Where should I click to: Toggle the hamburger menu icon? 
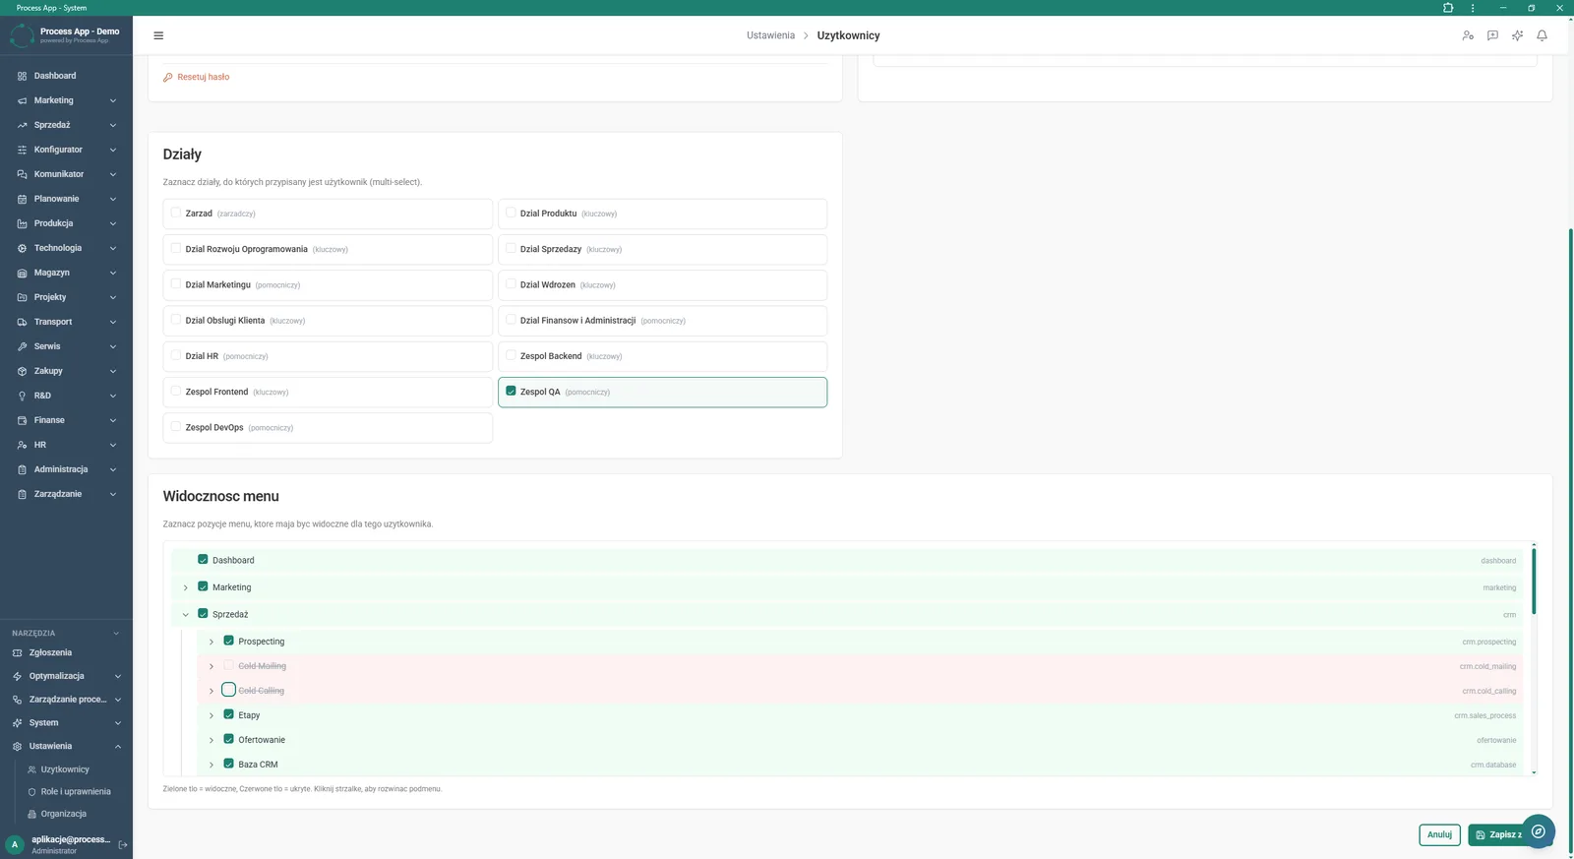point(158,35)
